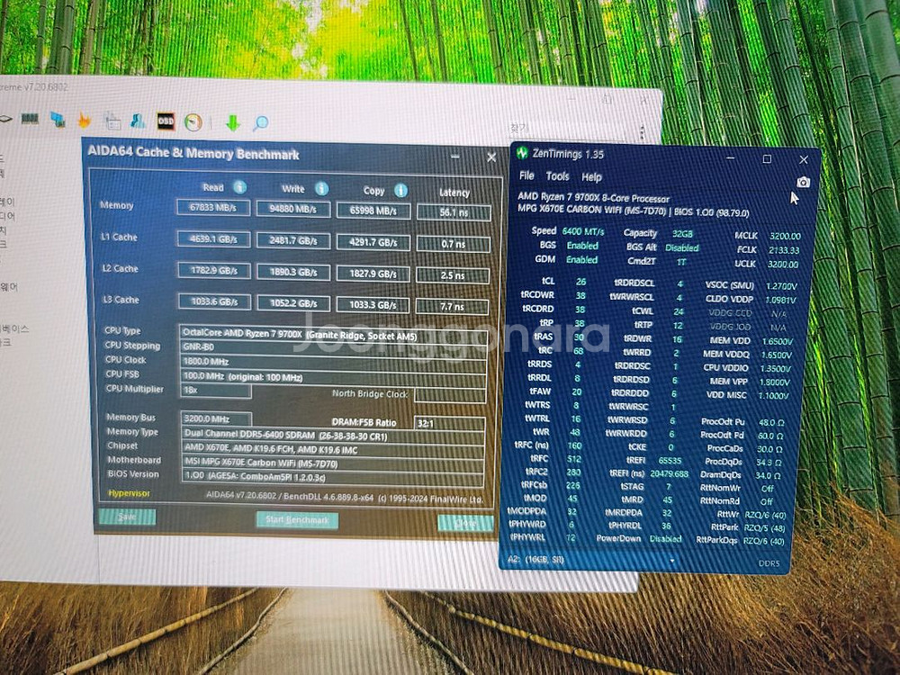Image resolution: width=900 pixels, height=675 pixels.
Task: Click the ProcOdt Pu value 48.0 Ω
Action: tap(771, 422)
